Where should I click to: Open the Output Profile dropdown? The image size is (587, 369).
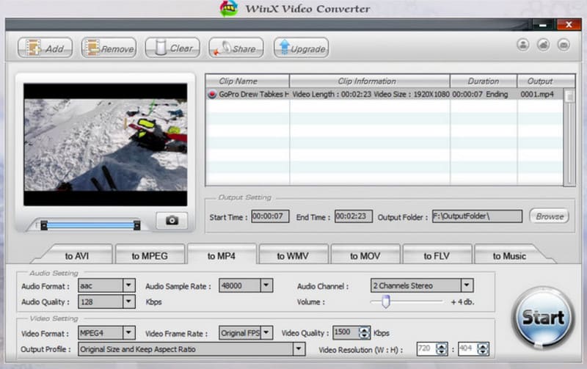point(299,350)
